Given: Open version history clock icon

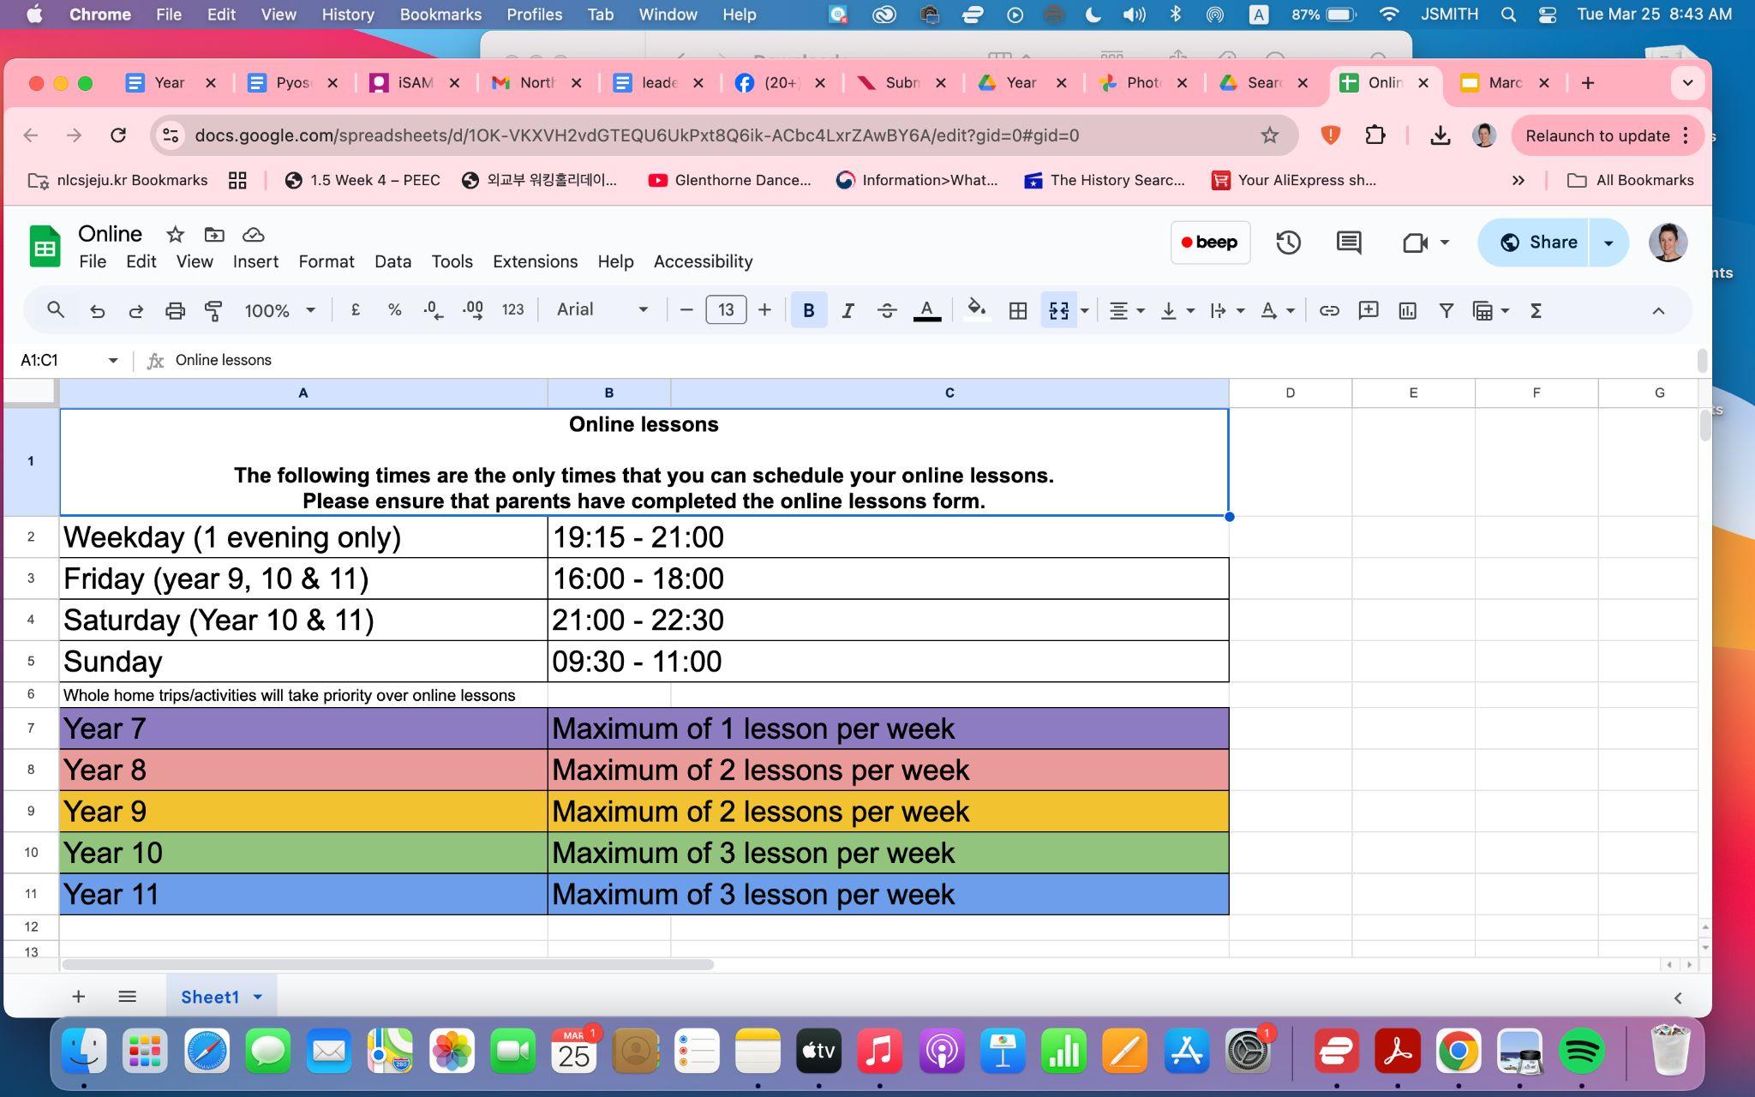Looking at the screenshot, I should (1287, 243).
